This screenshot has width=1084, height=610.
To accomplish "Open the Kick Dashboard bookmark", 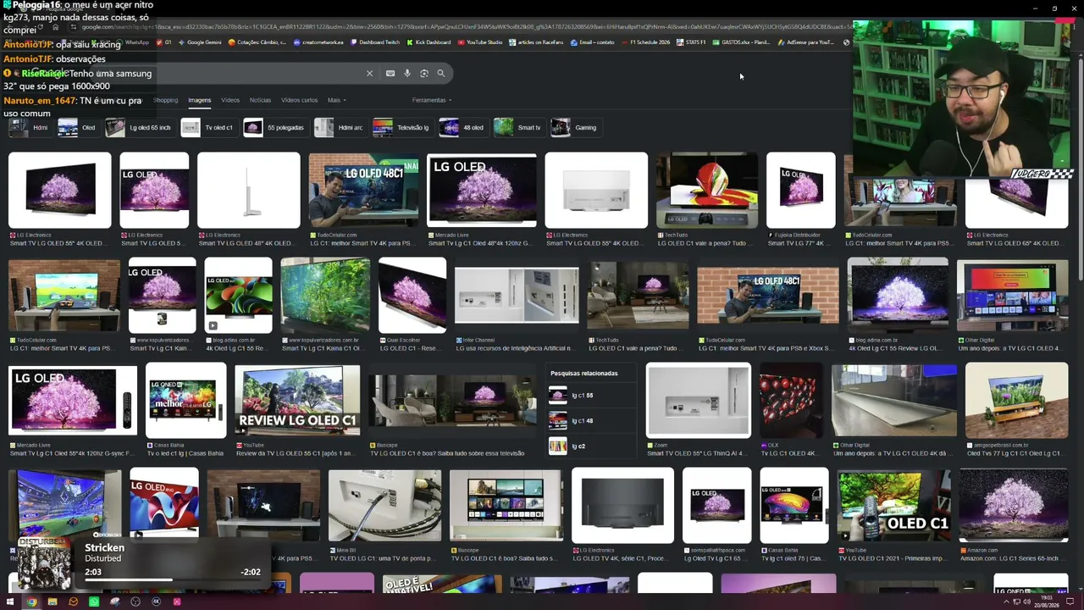I will 429,42.
